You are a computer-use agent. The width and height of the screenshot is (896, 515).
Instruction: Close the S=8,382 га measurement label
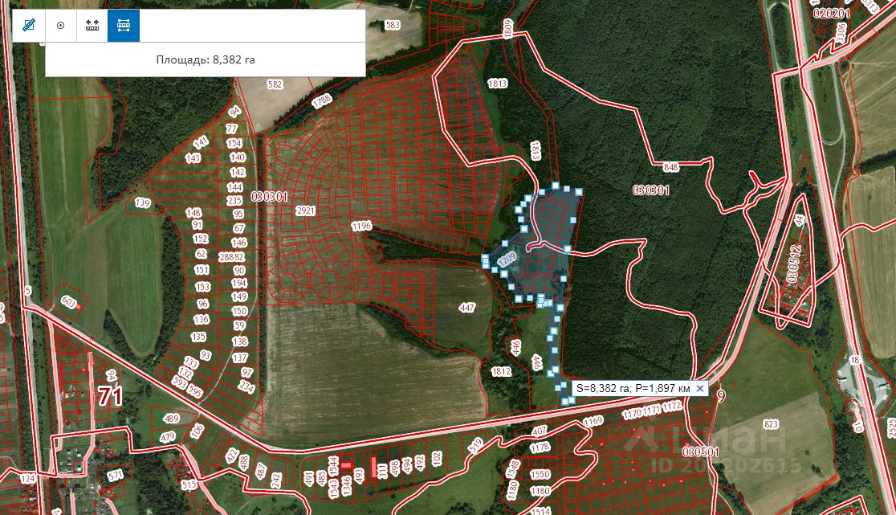coord(700,389)
